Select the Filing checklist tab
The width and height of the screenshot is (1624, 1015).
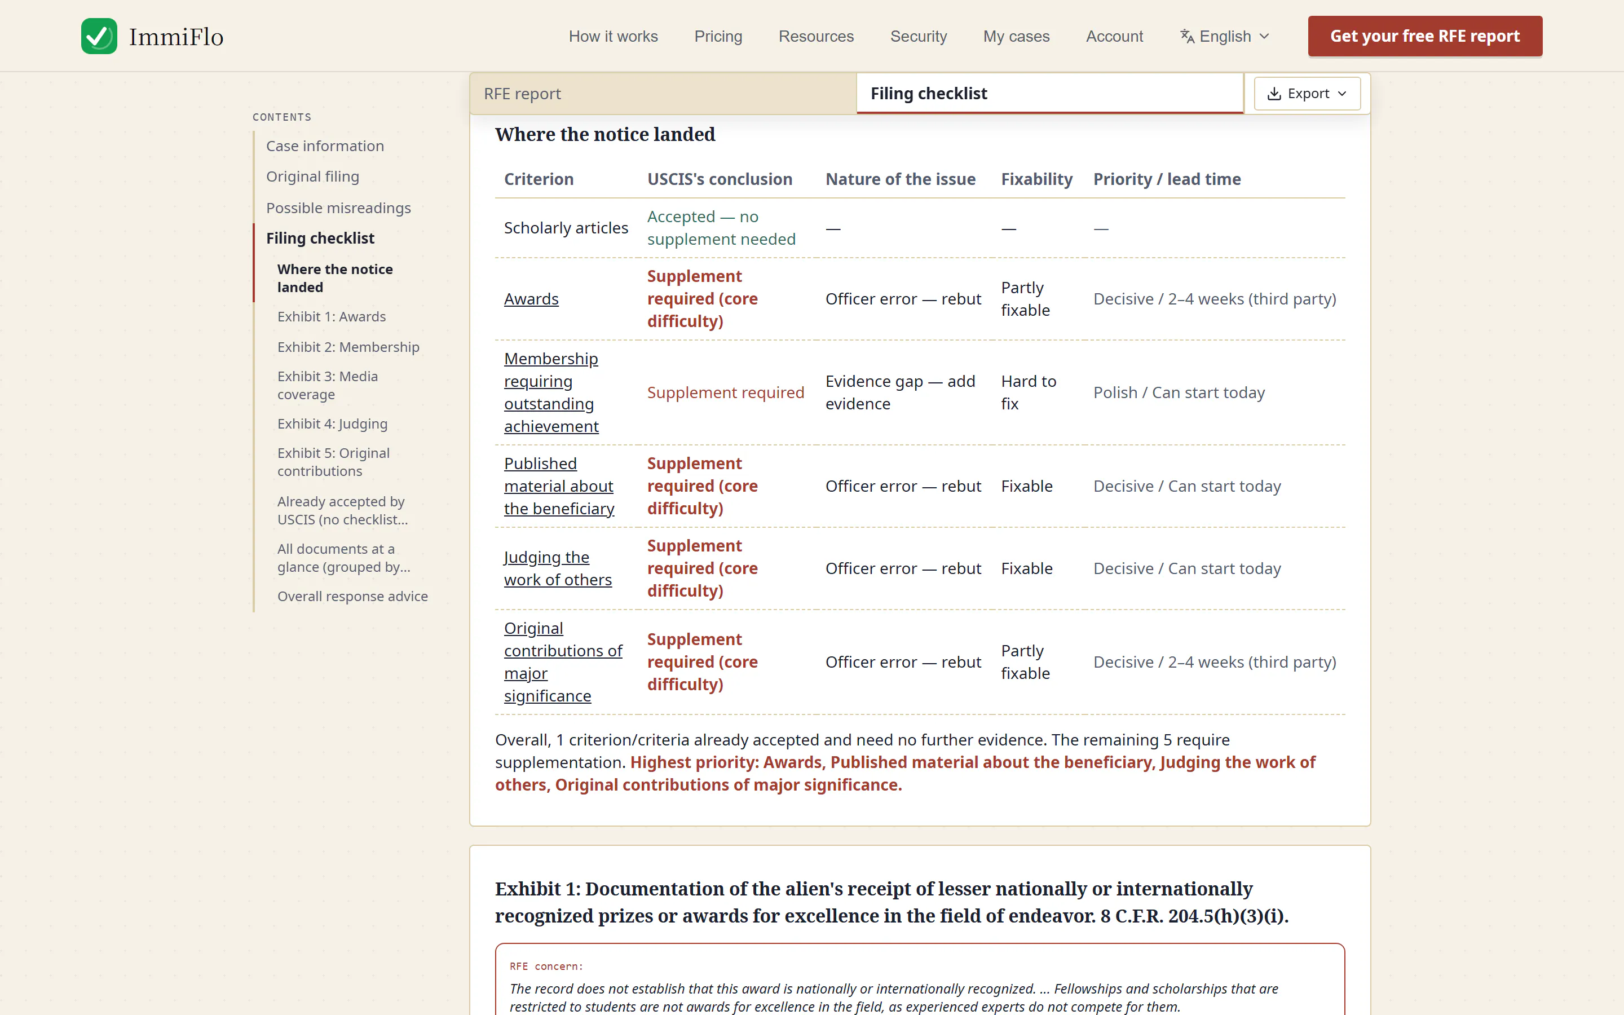coord(1049,94)
